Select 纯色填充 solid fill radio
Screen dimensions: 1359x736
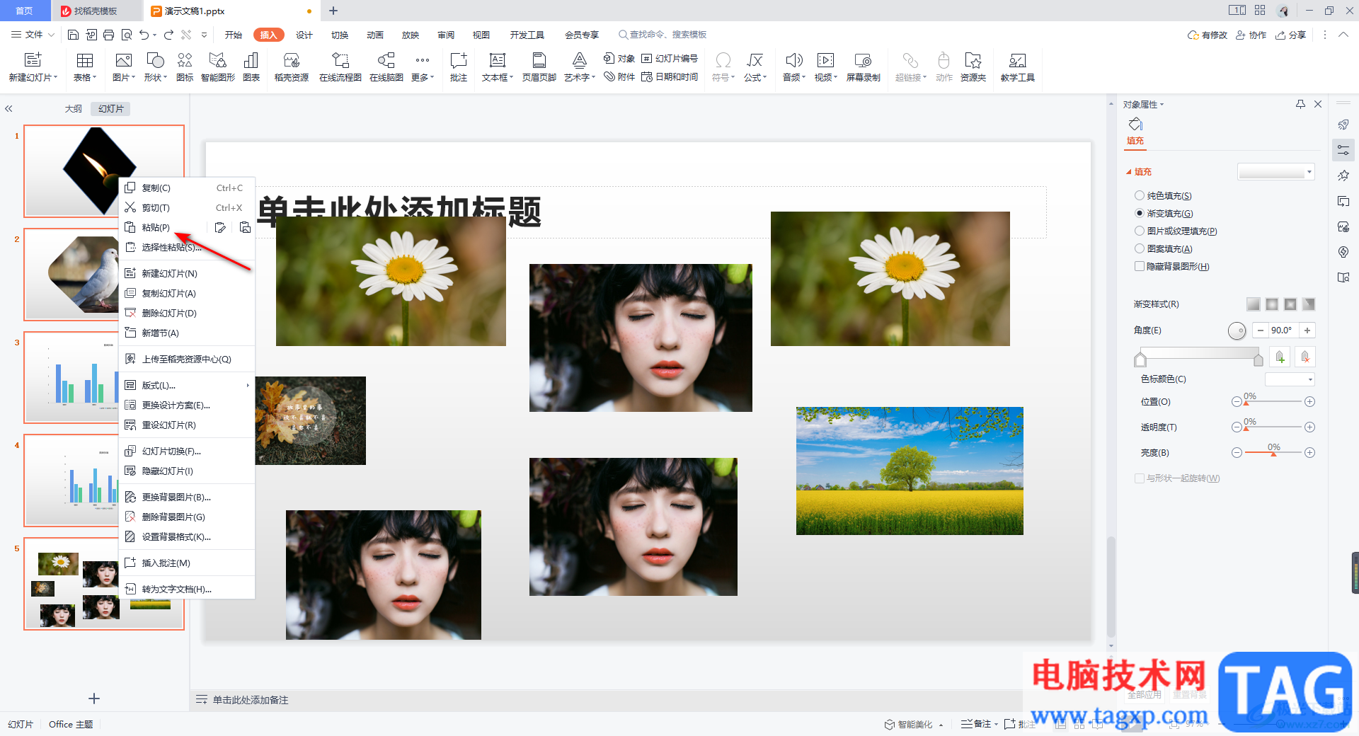tap(1140, 195)
